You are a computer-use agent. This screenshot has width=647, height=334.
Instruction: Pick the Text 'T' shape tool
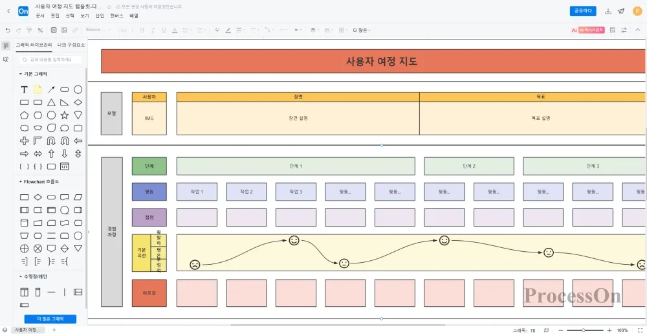click(x=25, y=89)
